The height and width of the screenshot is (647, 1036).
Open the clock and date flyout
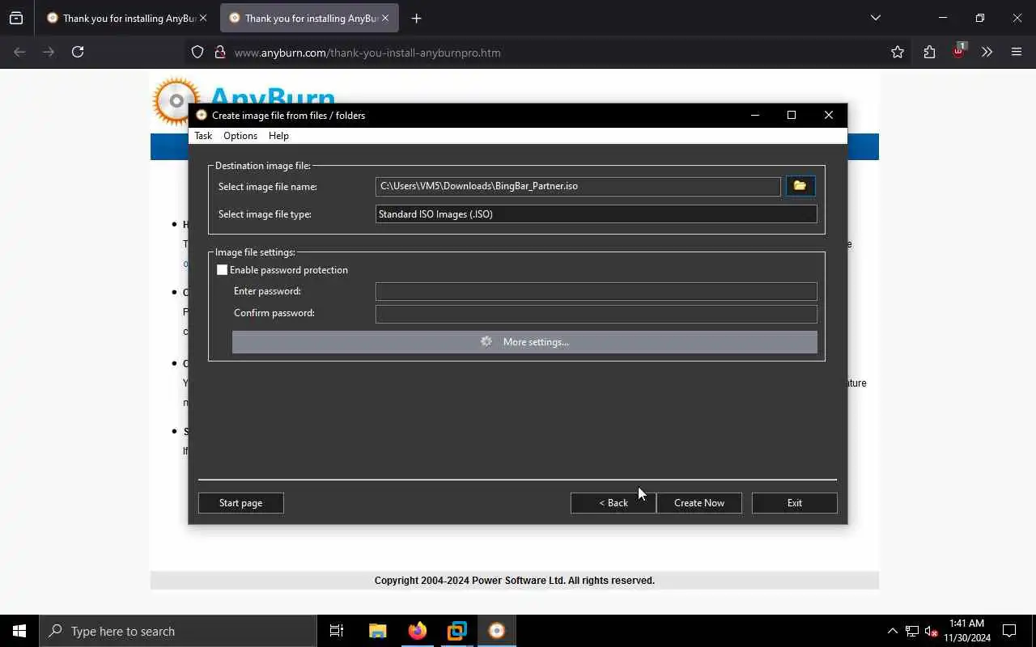click(967, 631)
